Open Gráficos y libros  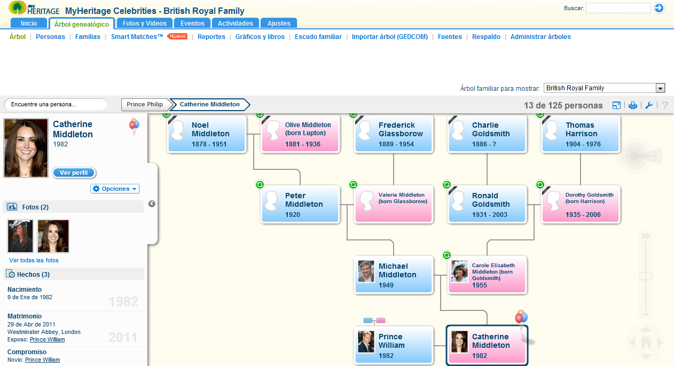tap(260, 37)
